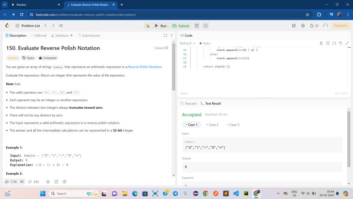Reset code to default in editor
Screen dimensions: 353x199
click(x=340, y=43)
